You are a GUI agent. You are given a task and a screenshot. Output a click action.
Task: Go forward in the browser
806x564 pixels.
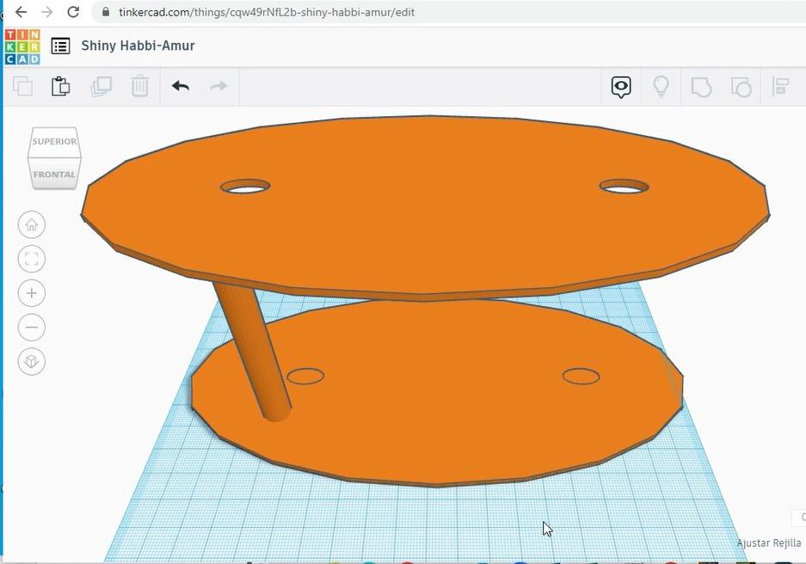(x=46, y=12)
